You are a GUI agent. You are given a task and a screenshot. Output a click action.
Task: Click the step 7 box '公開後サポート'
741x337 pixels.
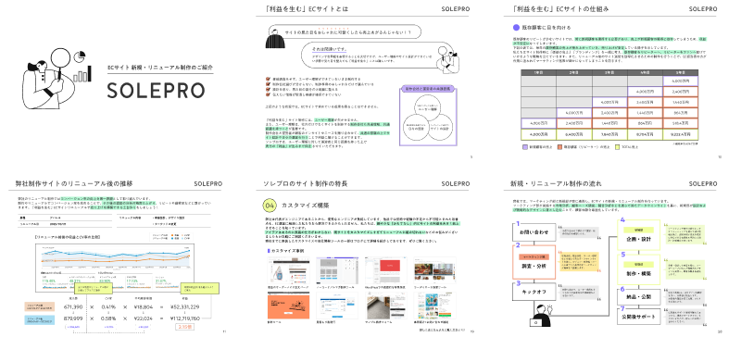click(639, 317)
